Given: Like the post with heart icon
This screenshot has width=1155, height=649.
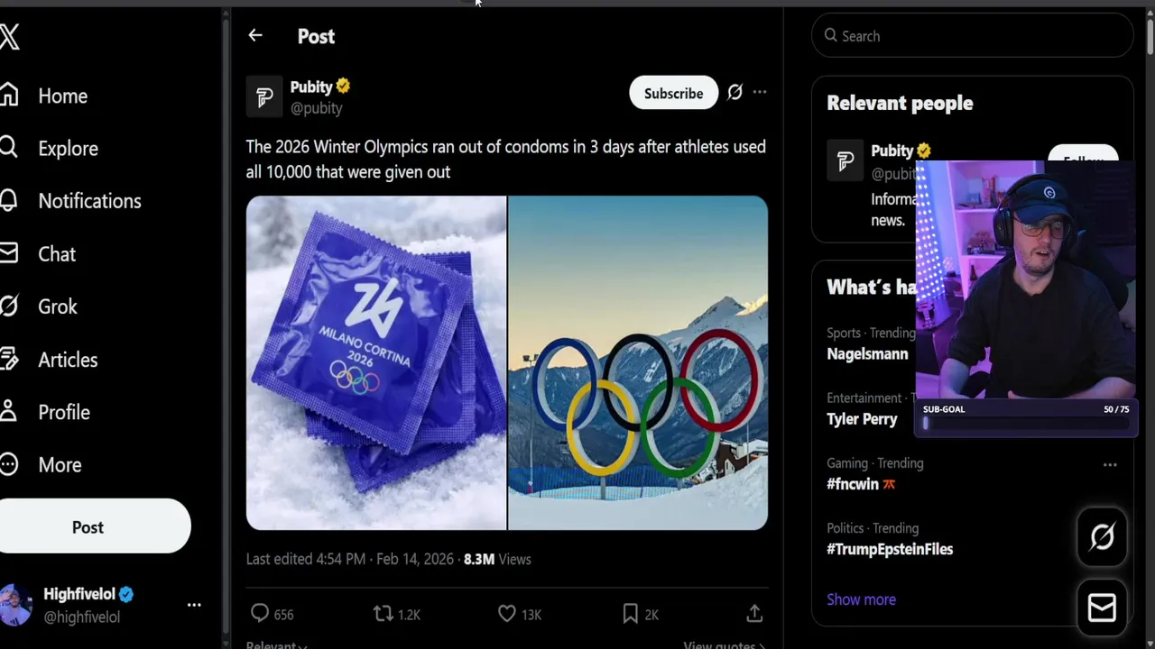Looking at the screenshot, I should tap(507, 614).
